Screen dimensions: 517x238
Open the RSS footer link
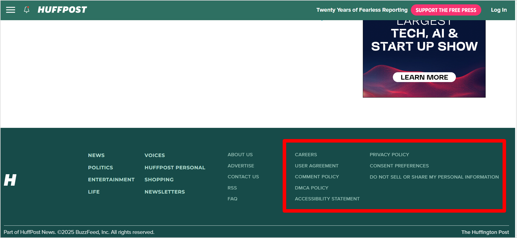[232, 188]
